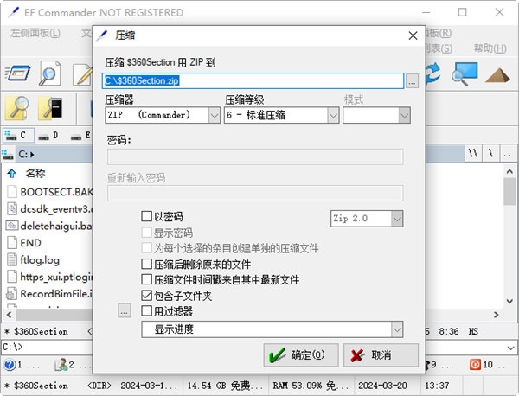Click the 13:37 time status entry
The width and height of the screenshot is (519, 396).
click(437, 386)
